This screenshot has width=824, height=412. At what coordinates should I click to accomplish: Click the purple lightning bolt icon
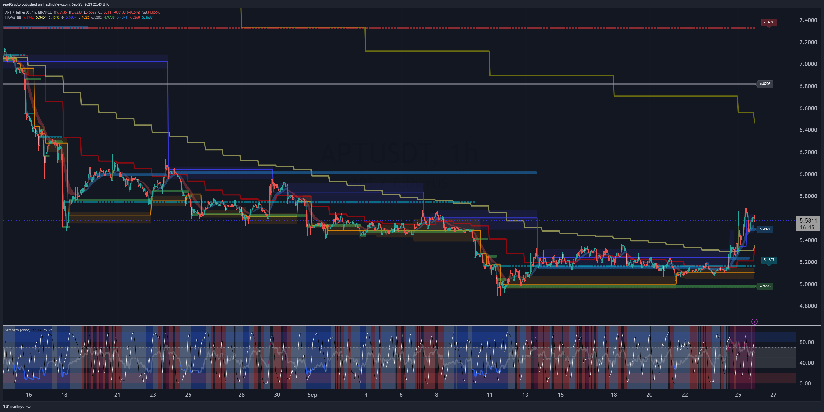point(754,322)
